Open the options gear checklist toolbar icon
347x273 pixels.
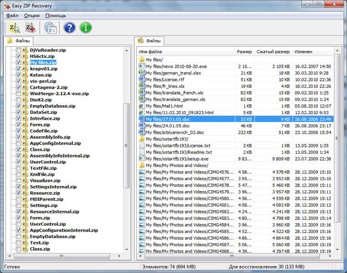pyautogui.click(x=50, y=28)
